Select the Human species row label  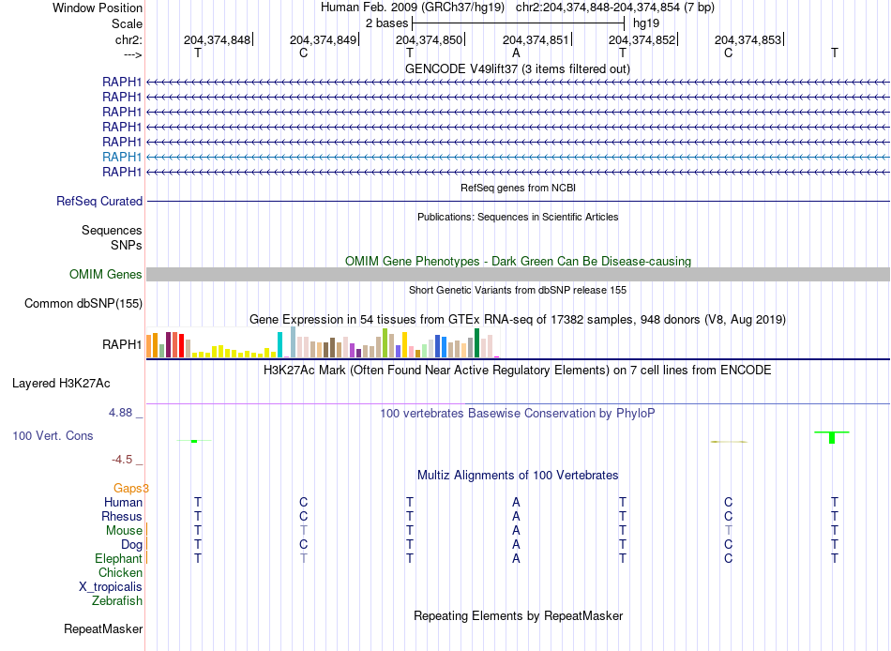[123, 503]
